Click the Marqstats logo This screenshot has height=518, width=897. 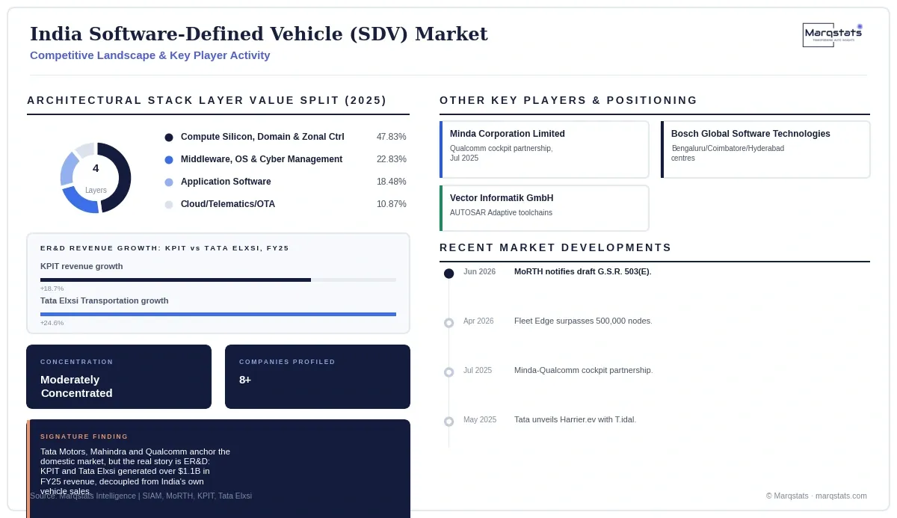coord(833,35)
